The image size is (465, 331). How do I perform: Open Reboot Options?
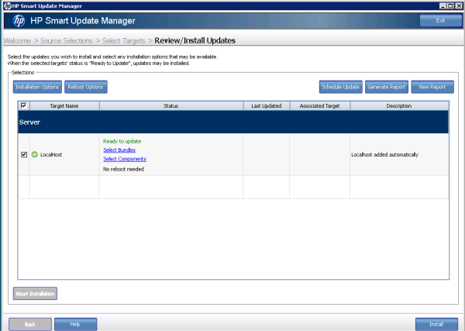click(x=85, y=87)
